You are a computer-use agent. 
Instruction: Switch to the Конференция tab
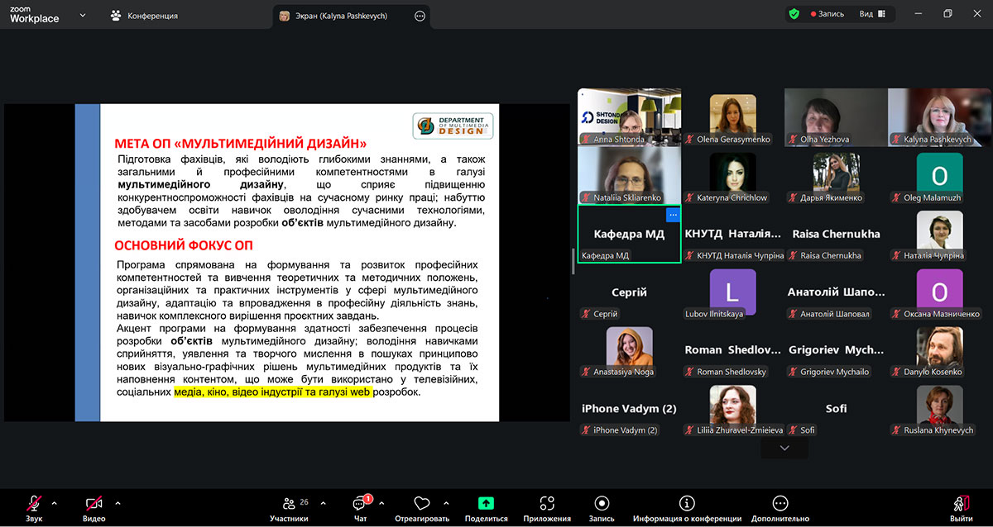[145, 15]
